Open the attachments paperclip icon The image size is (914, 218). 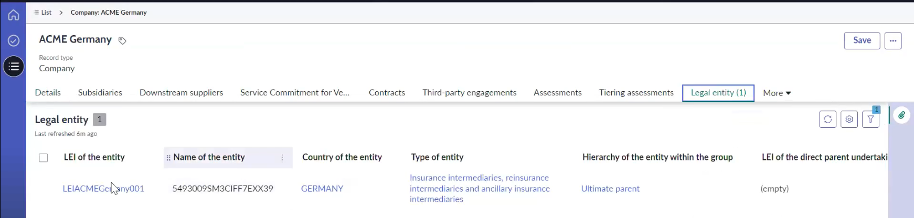[x=901, y=115]
